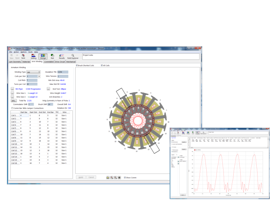The image size is (279, 209).
Task: Open the File menu in Design window
Action: pos(11,52)
